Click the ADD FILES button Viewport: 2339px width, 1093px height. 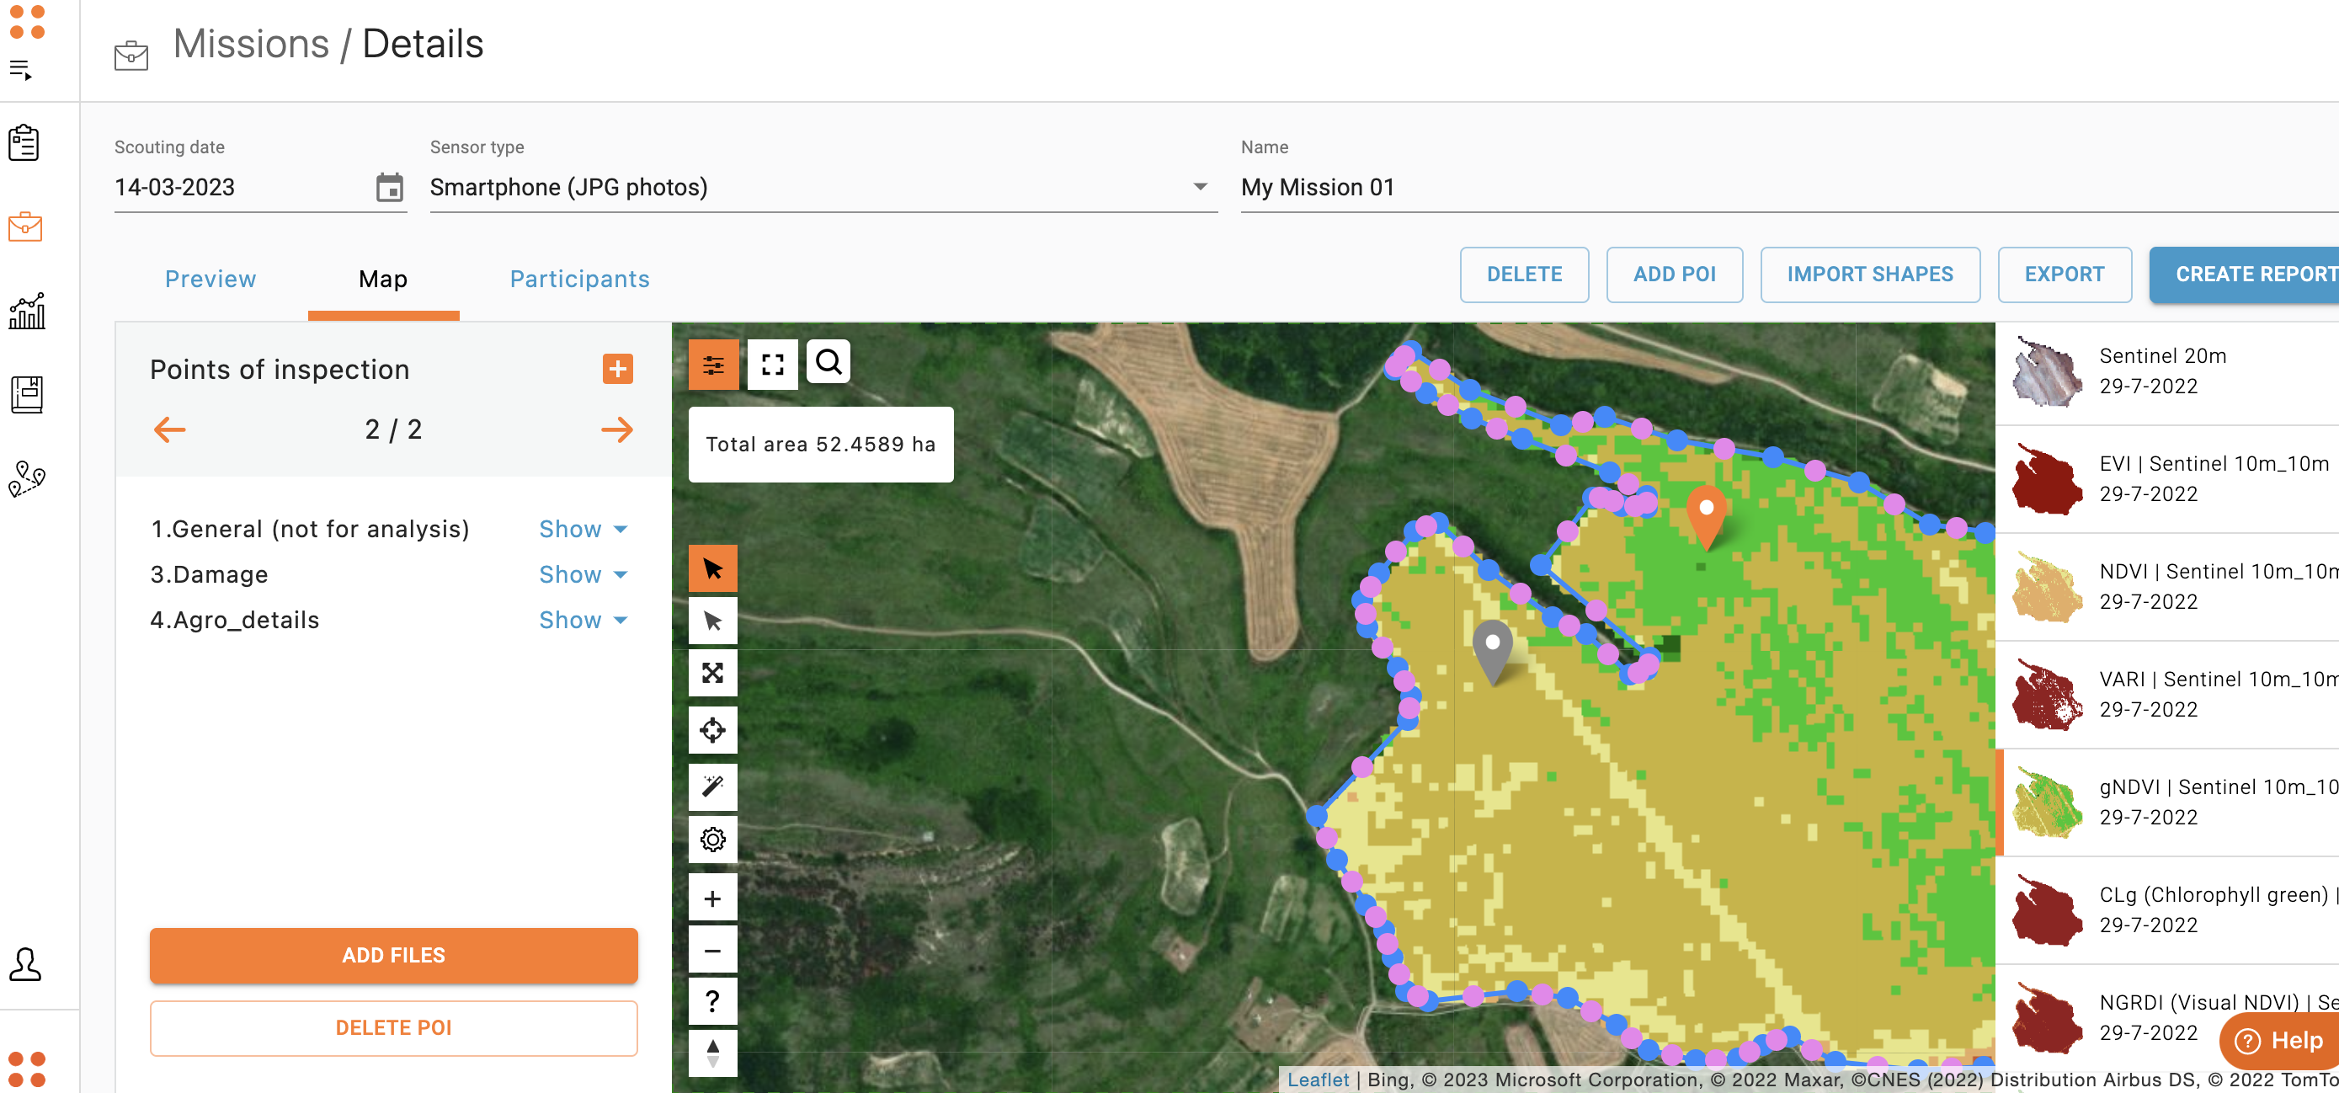point(393,955)
